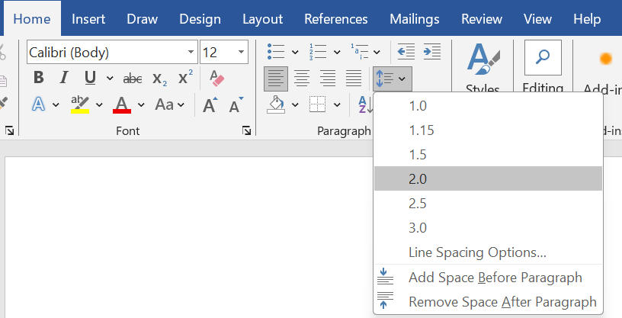Open the Design tab
Image resolution: width=622 pixels, height=318 pixels.
[x=200, y=18]
